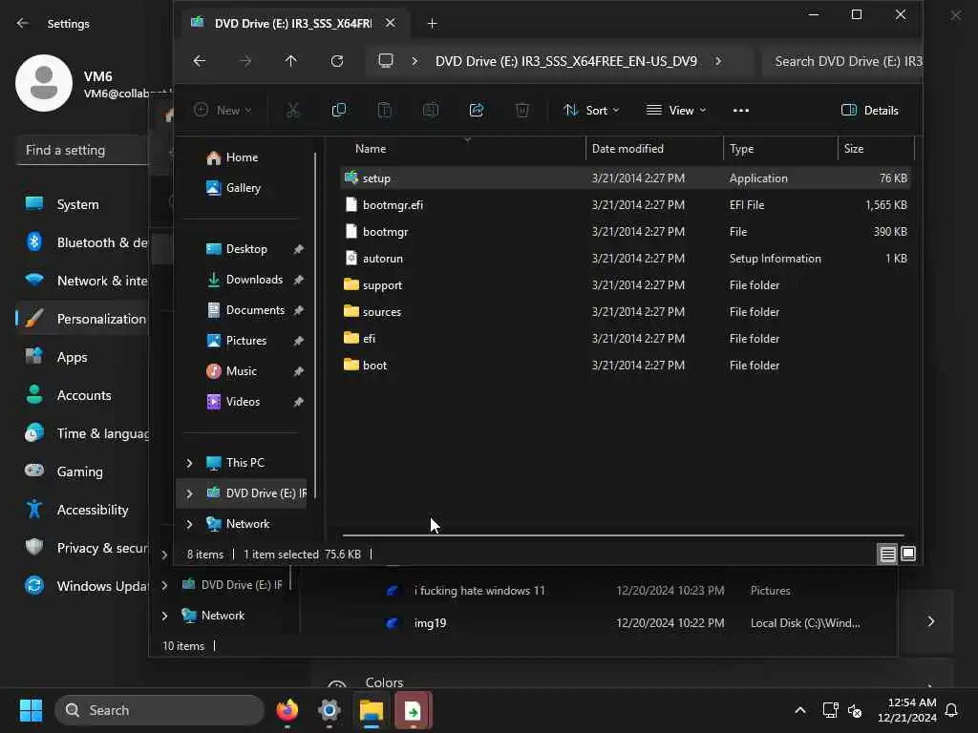978x733 pixels.
Task: Click the taskbar Search box
Action: [x=159, y=710]
